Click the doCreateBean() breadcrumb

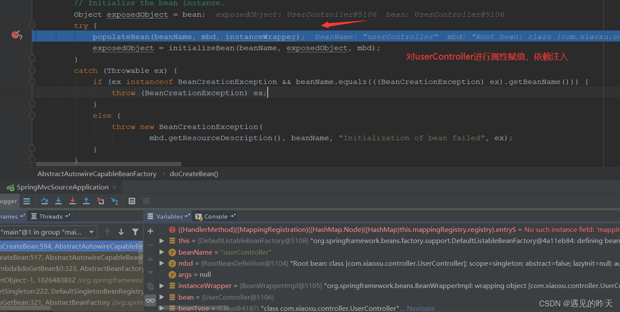click(x=194, y=174)
